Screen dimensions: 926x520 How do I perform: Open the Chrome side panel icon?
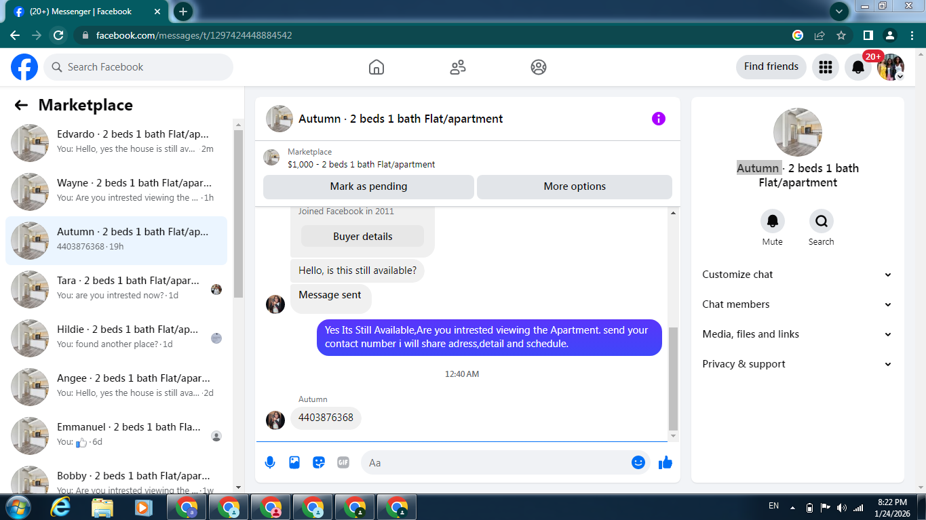[x=868, y=35]
